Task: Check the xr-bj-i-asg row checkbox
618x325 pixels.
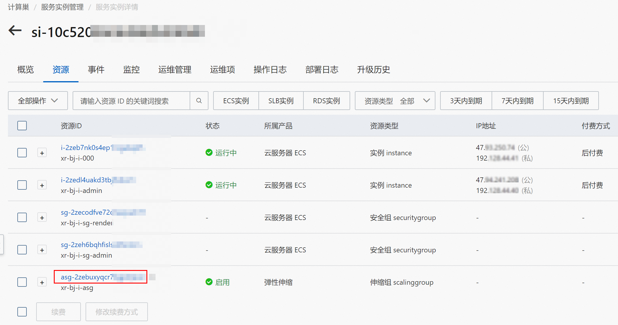Action: [22, 282]
